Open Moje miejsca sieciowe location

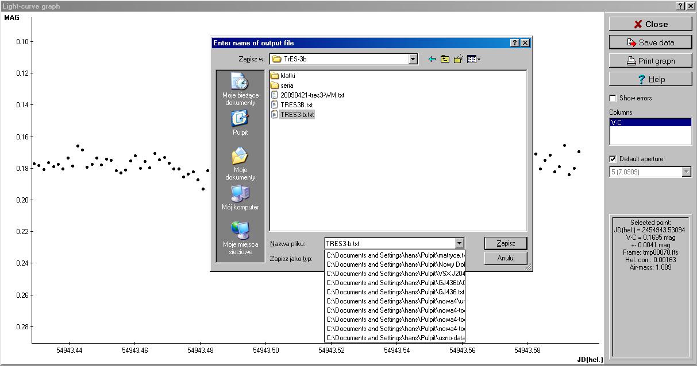pyautogui.click(x=240, y=238)
